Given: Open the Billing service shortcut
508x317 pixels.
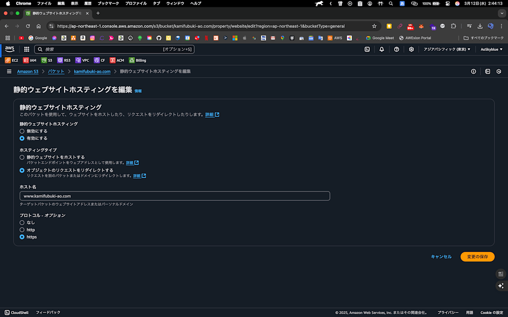Looking at the screenshot, I should point(138,60).
